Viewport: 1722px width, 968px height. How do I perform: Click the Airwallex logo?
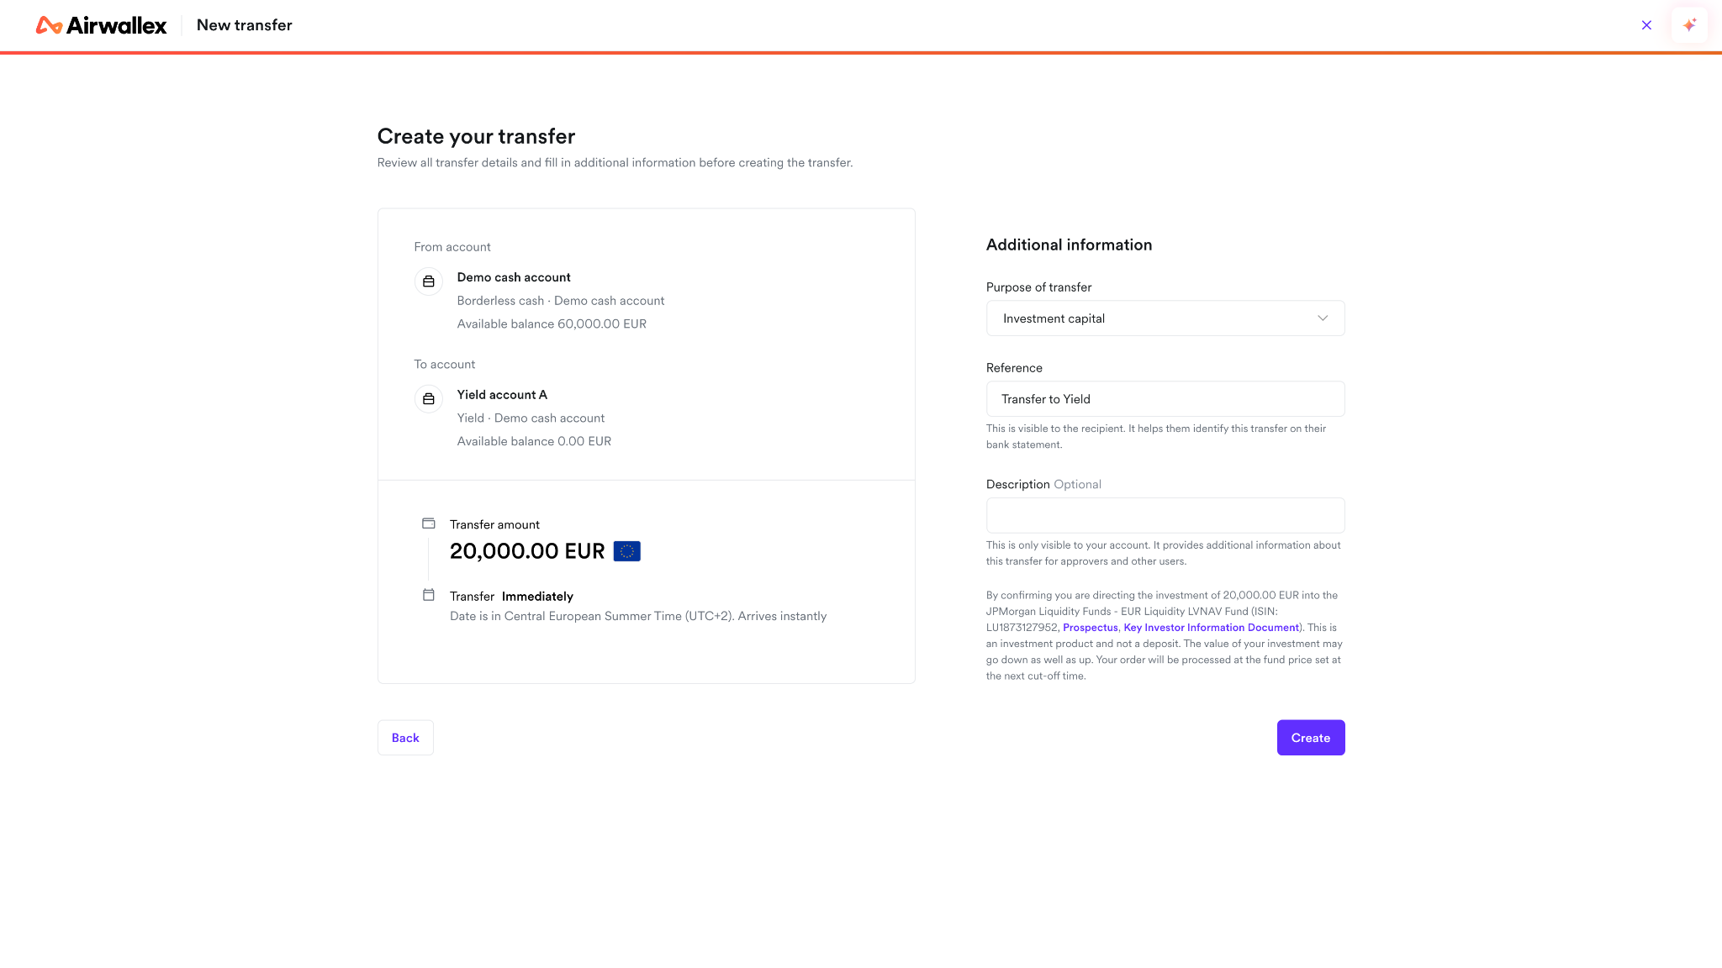click(x=101, y=25)
